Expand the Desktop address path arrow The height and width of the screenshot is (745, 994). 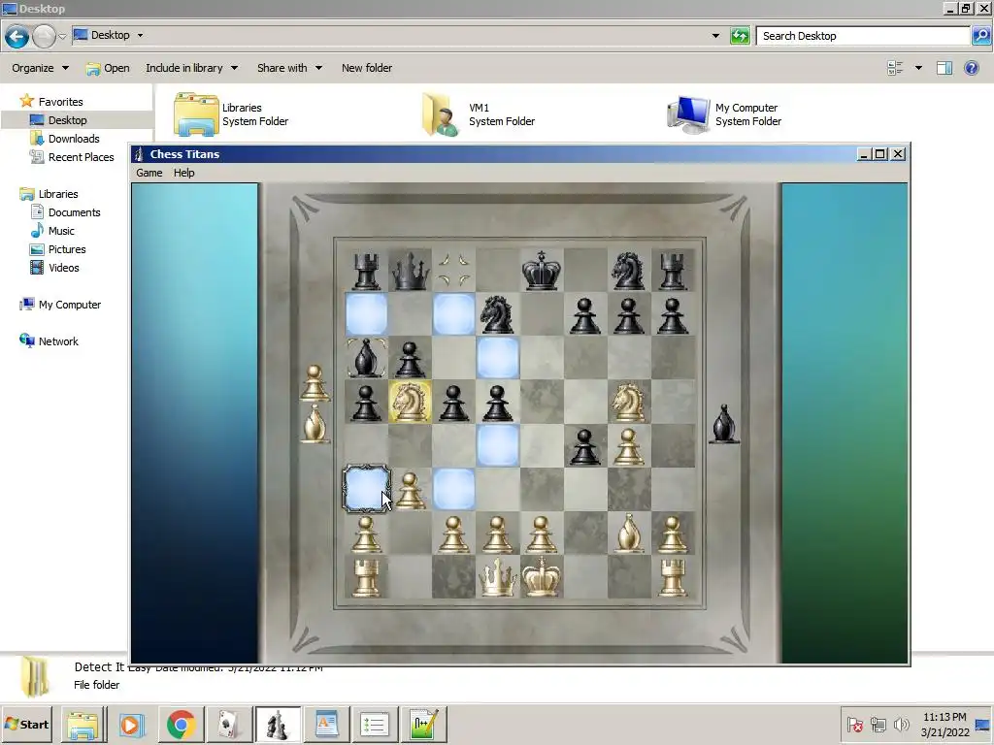140,36
